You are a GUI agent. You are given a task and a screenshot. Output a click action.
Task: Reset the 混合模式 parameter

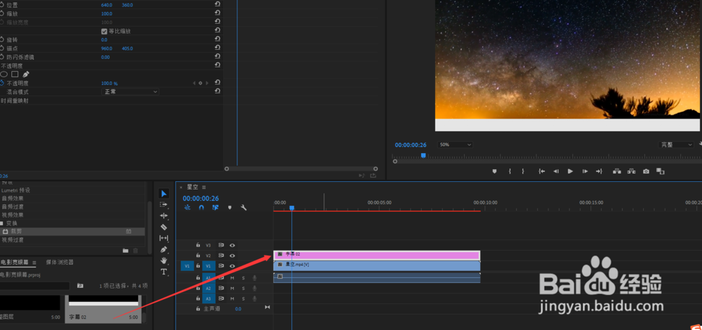pos(217,91)
